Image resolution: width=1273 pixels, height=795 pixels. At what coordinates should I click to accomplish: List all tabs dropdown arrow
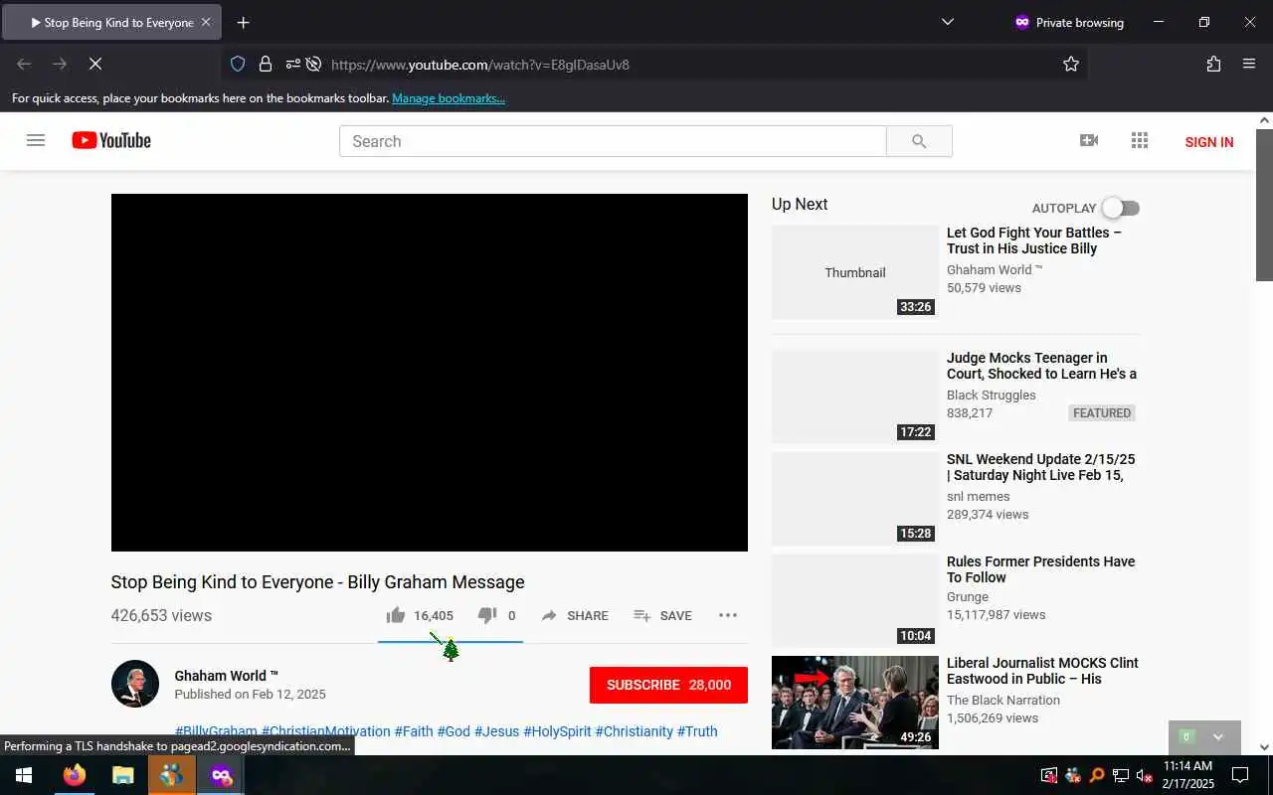coord(947,22)
